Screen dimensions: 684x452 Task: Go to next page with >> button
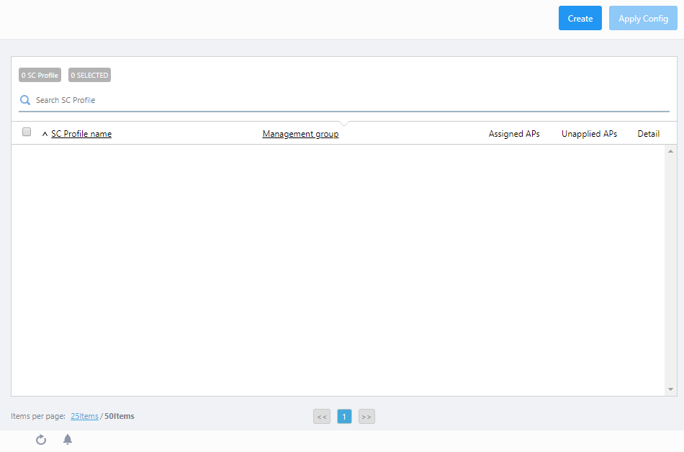click(x=366, y=417)
